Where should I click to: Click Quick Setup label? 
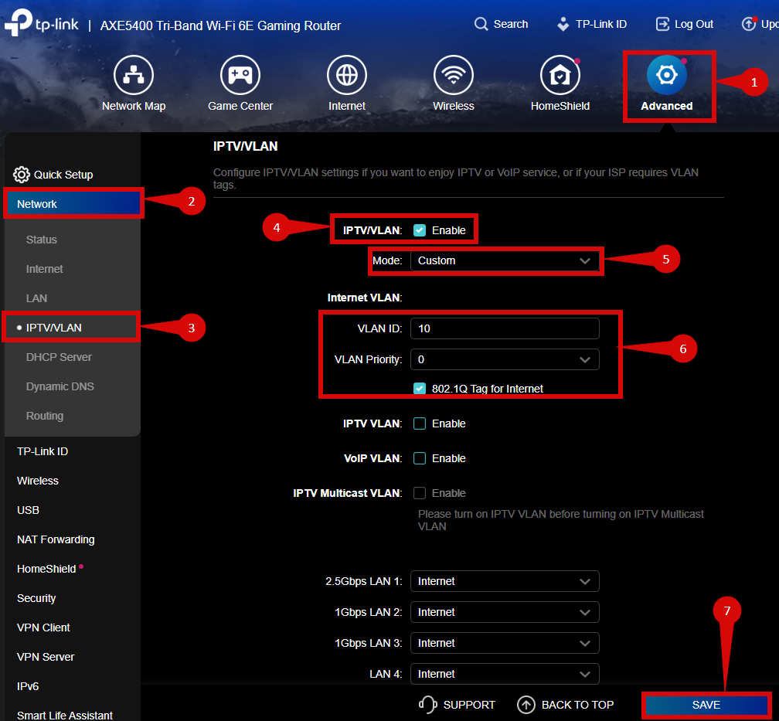coord(63,175)
